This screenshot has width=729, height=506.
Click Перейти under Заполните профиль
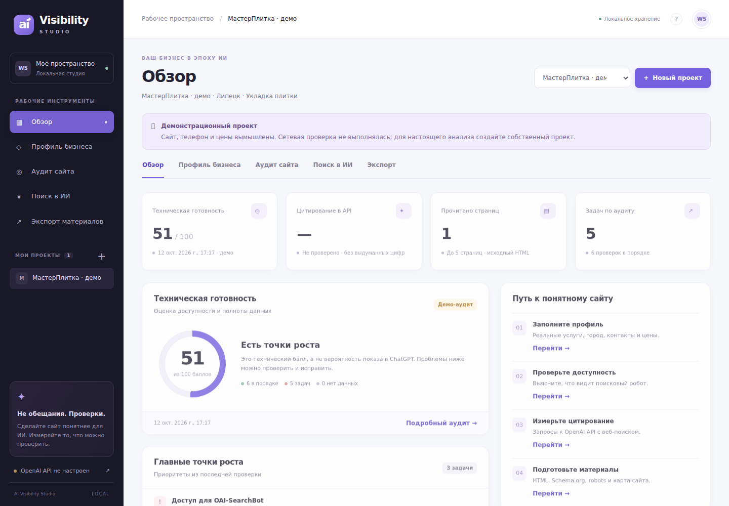click(551, 348)
